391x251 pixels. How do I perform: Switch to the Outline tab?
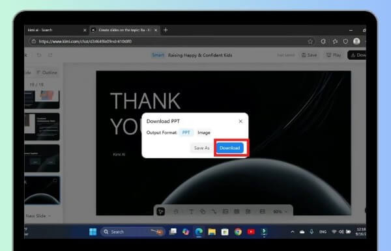pyautogui.click(x=47, y=73)
